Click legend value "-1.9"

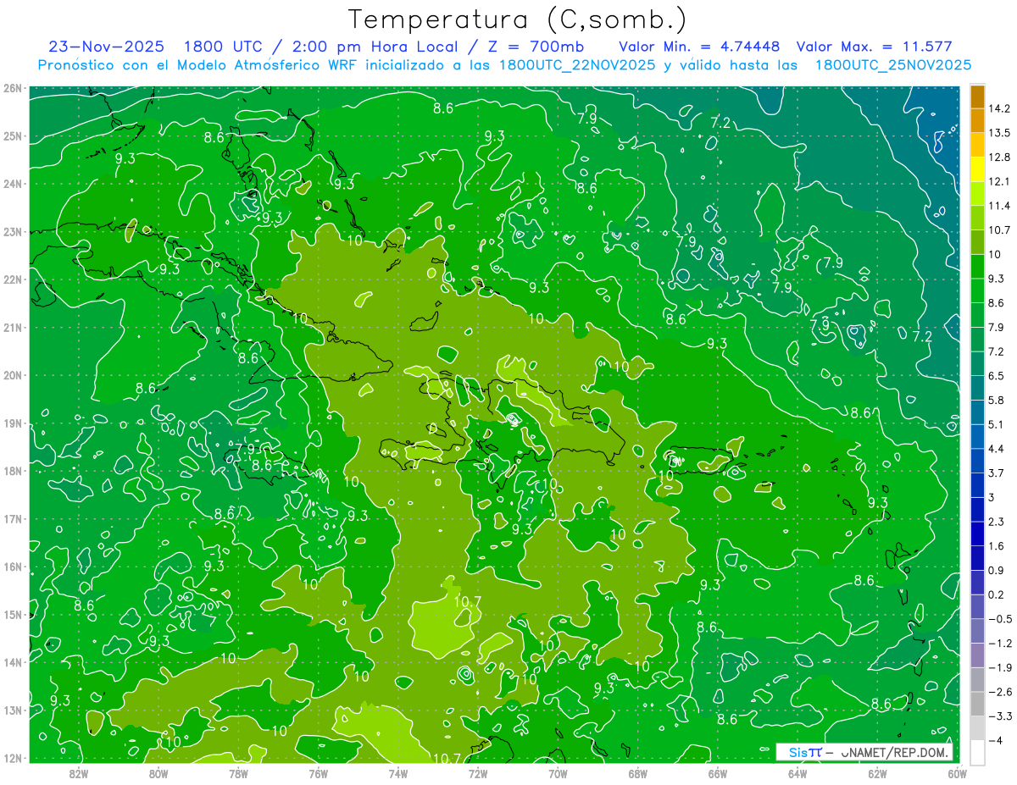pos(999,667)
